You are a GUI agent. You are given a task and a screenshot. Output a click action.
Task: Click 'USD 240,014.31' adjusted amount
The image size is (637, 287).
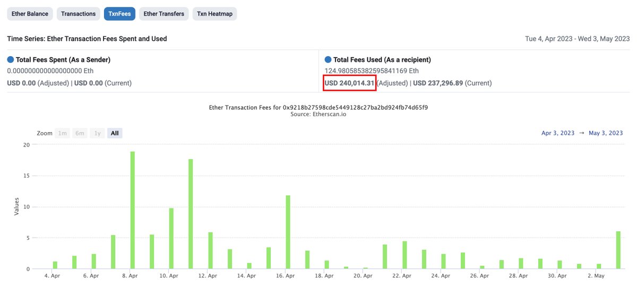pyautogui.click(x=350, y=83)
